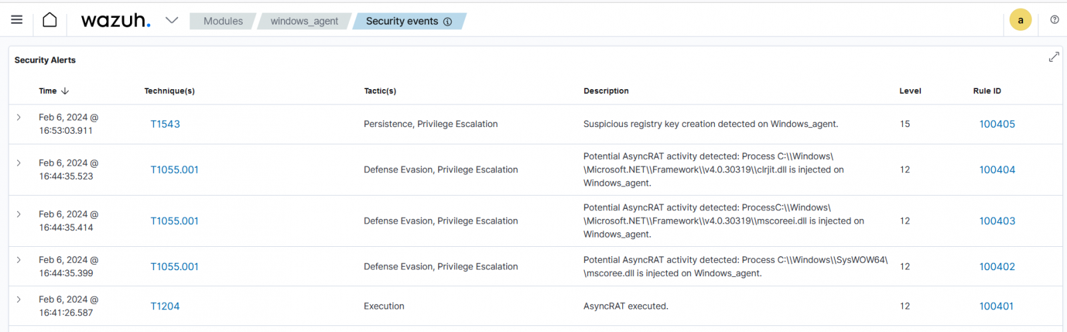Viewport: 1067px width, 332px height.
Task: Open rule ID 100401 link
Action: [x=996, y=306]
